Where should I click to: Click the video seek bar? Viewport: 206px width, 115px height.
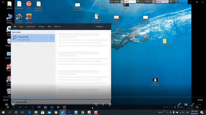(103, 97)
